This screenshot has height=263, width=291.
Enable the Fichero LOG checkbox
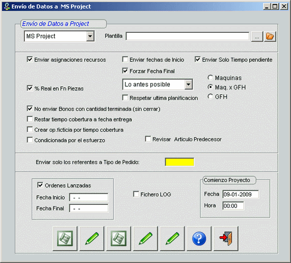coord(136,194)
